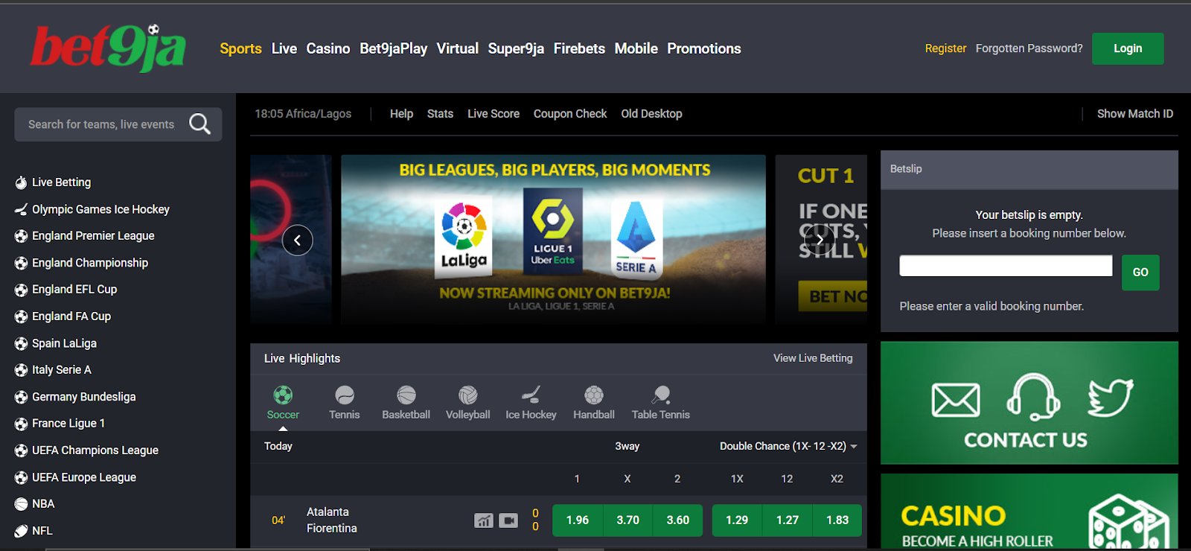This screenshot has height=551, width=1191.
Task: Open the Super9ja menu
Action: (x=516, y=48)
